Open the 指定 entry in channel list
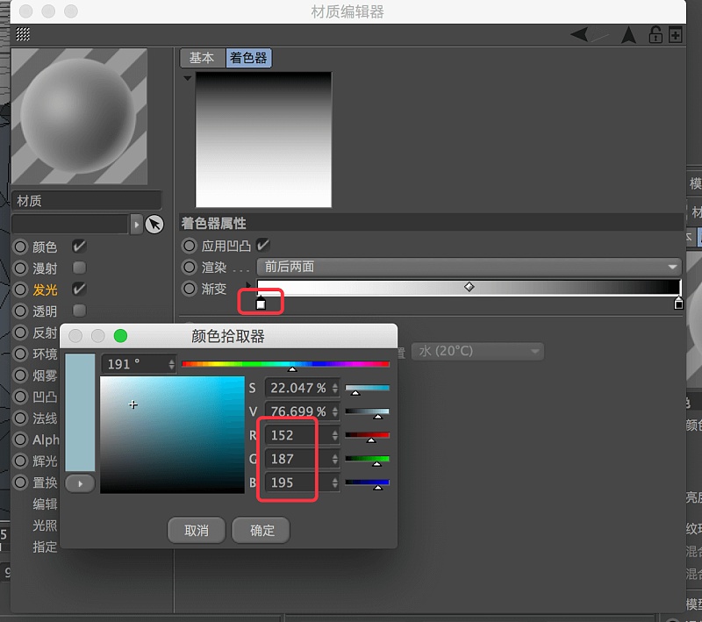Viewport: 702px width, 622px height. (45, 547)
